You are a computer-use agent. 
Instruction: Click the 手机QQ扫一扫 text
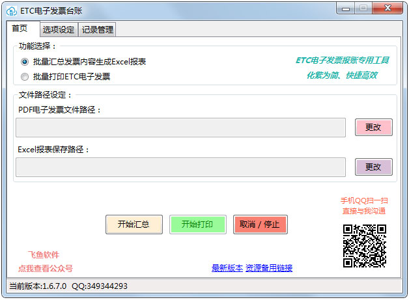[364, 200]
